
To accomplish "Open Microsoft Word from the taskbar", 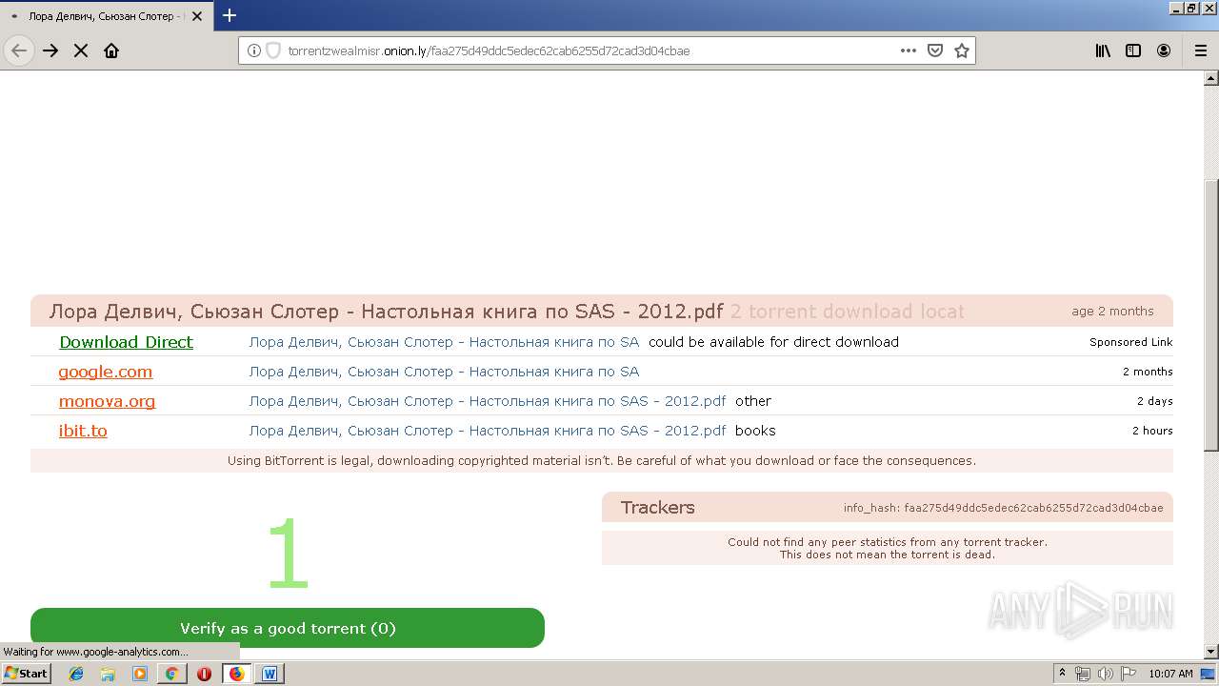I will (269, 674).
